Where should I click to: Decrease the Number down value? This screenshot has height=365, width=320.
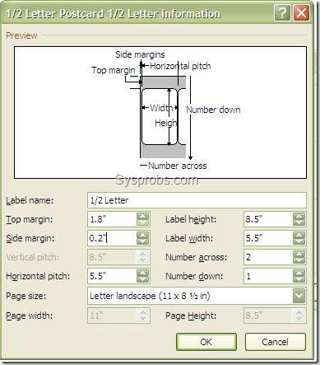(x=299, y=279)
